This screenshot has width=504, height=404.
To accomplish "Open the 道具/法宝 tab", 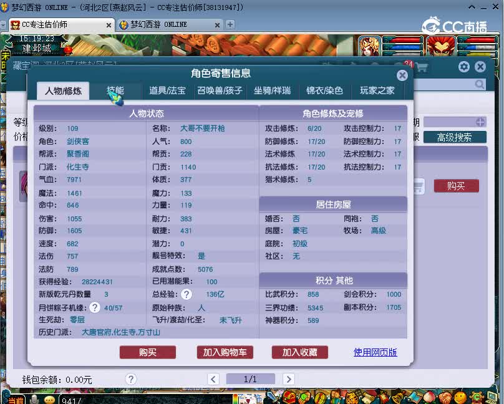I will coord(167,90).
